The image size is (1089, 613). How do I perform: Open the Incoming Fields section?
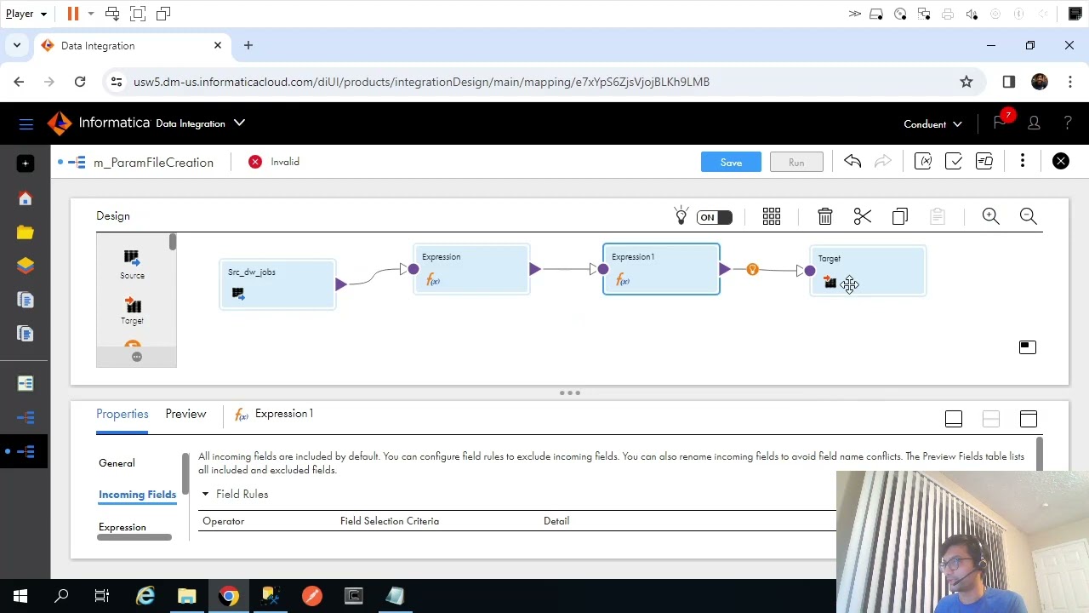[137, 495]
